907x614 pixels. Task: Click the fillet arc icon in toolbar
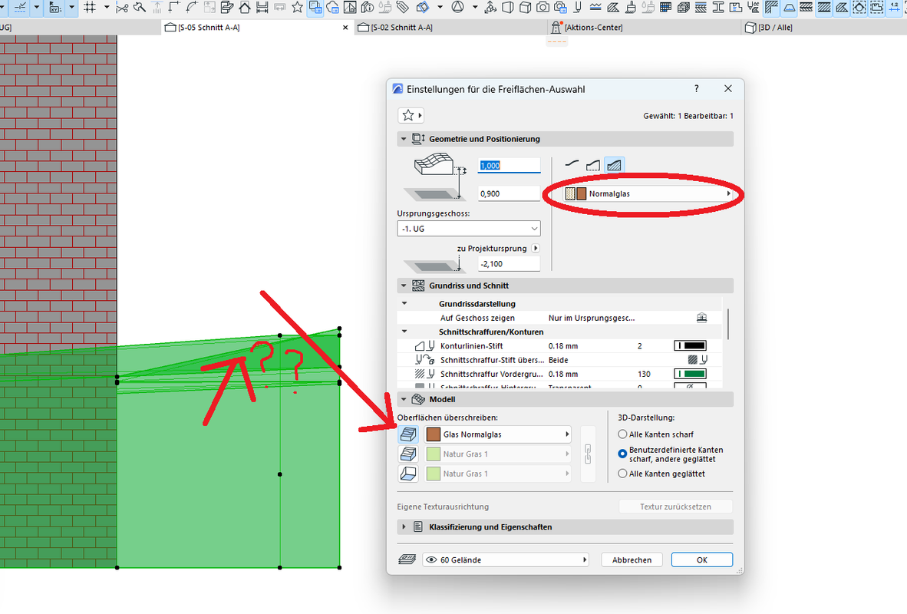[192, 8]
